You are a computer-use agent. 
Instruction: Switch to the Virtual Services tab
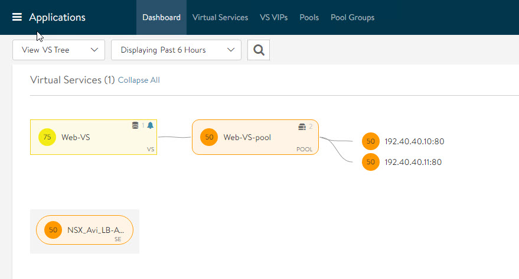coord(220,18)
